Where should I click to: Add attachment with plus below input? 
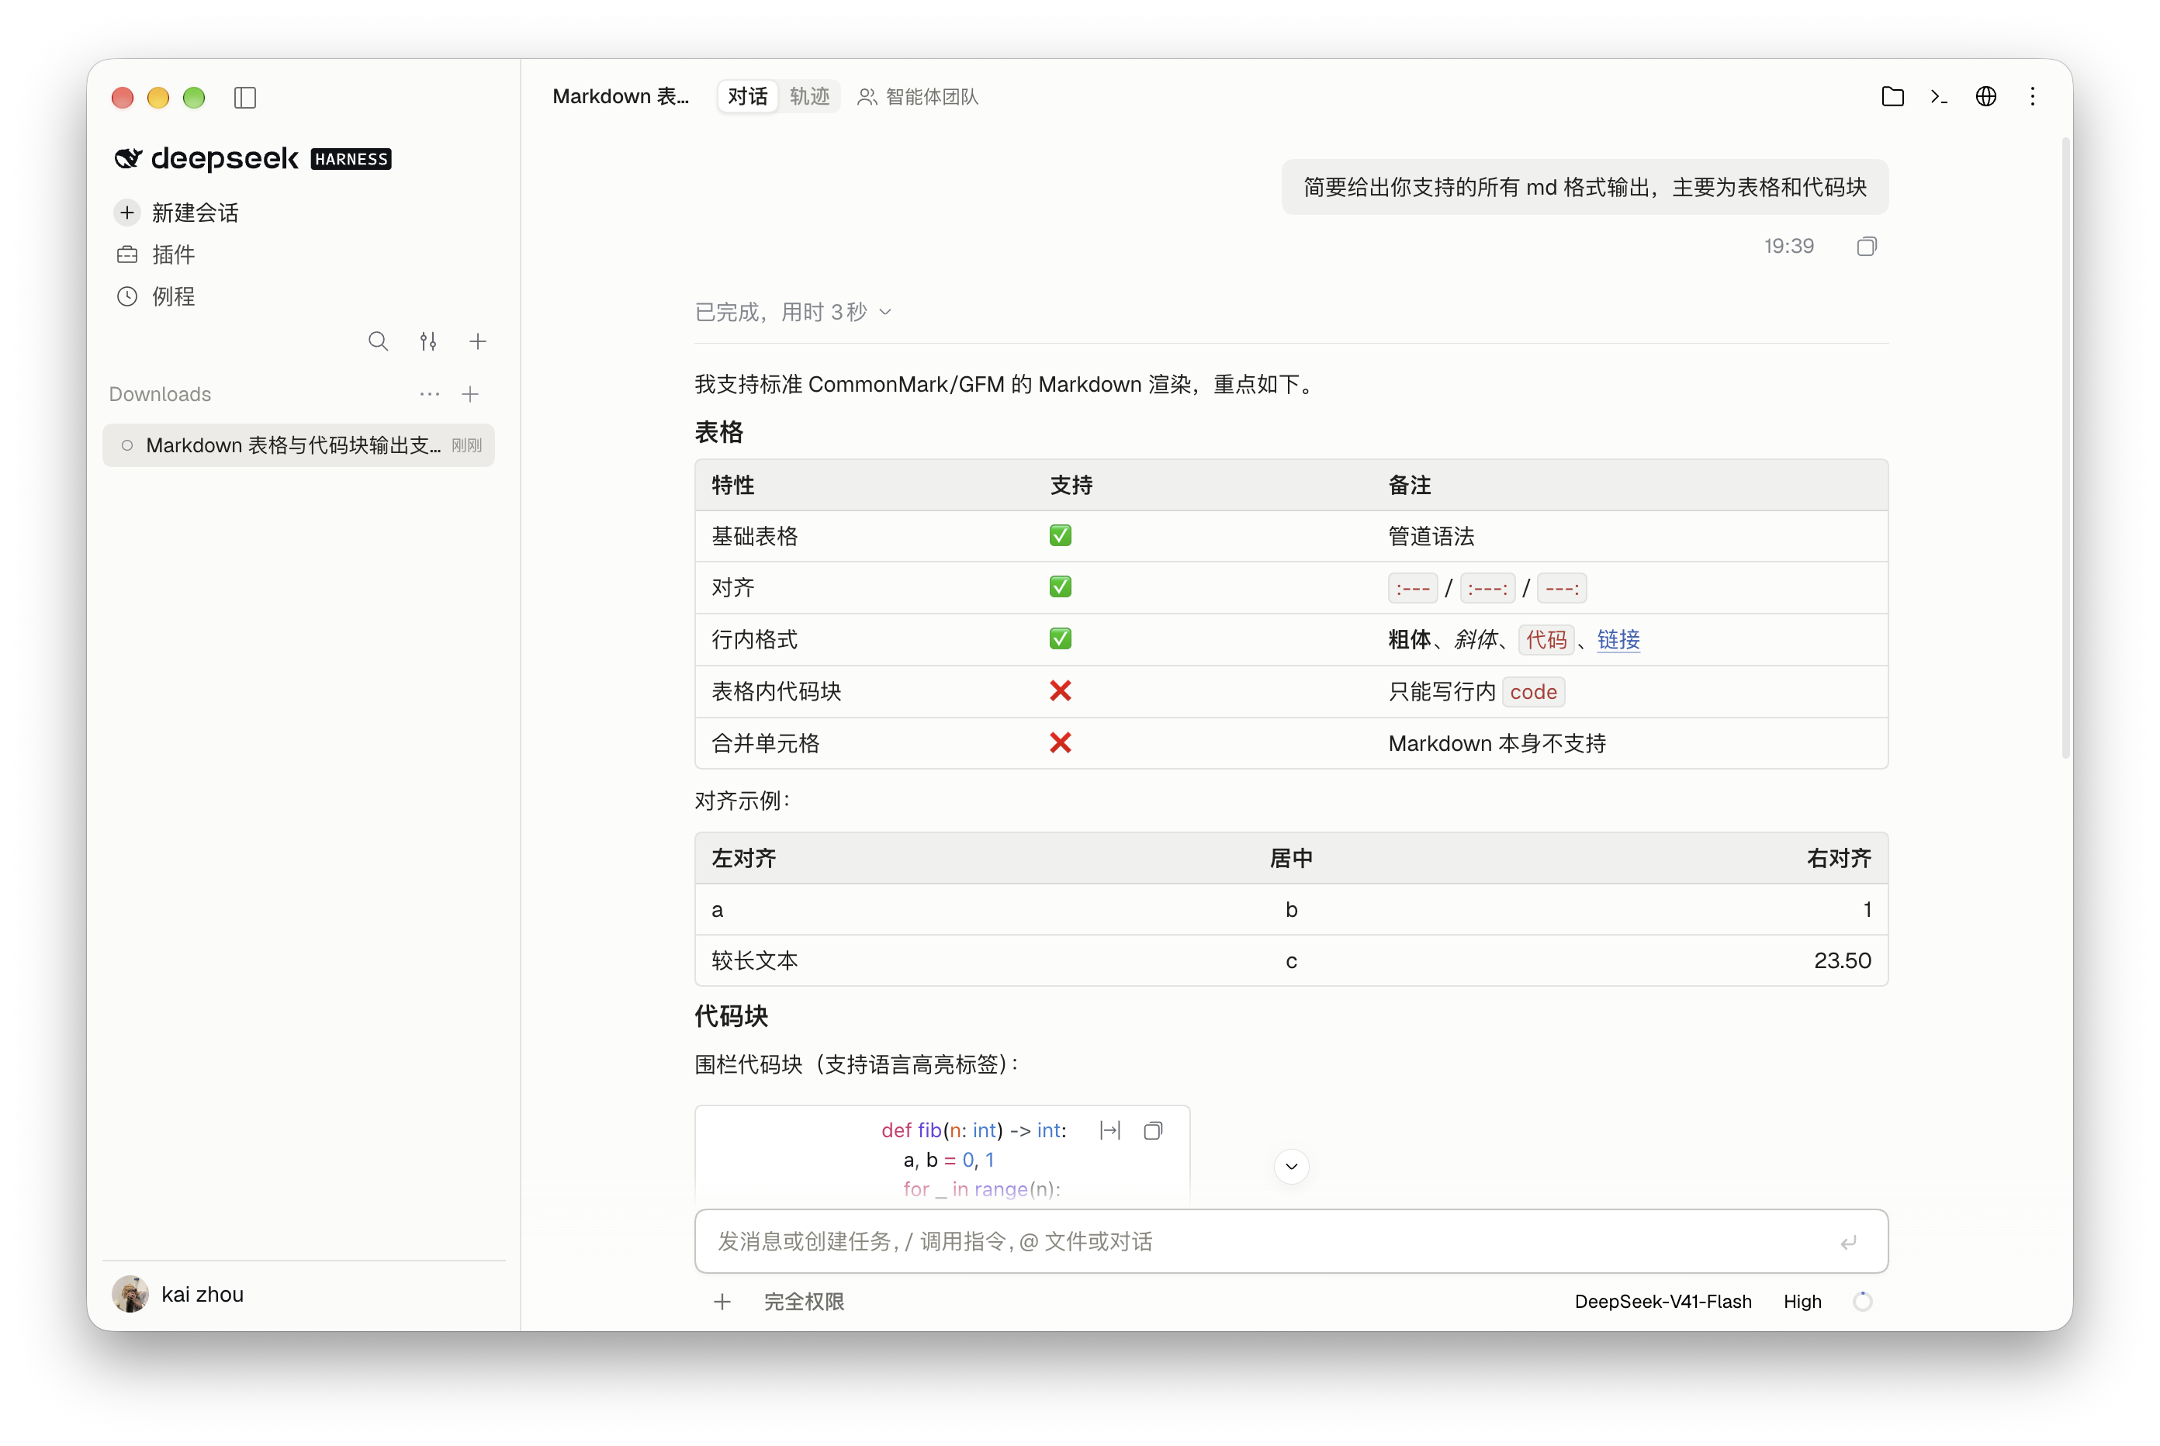[x=722, y=1301]
